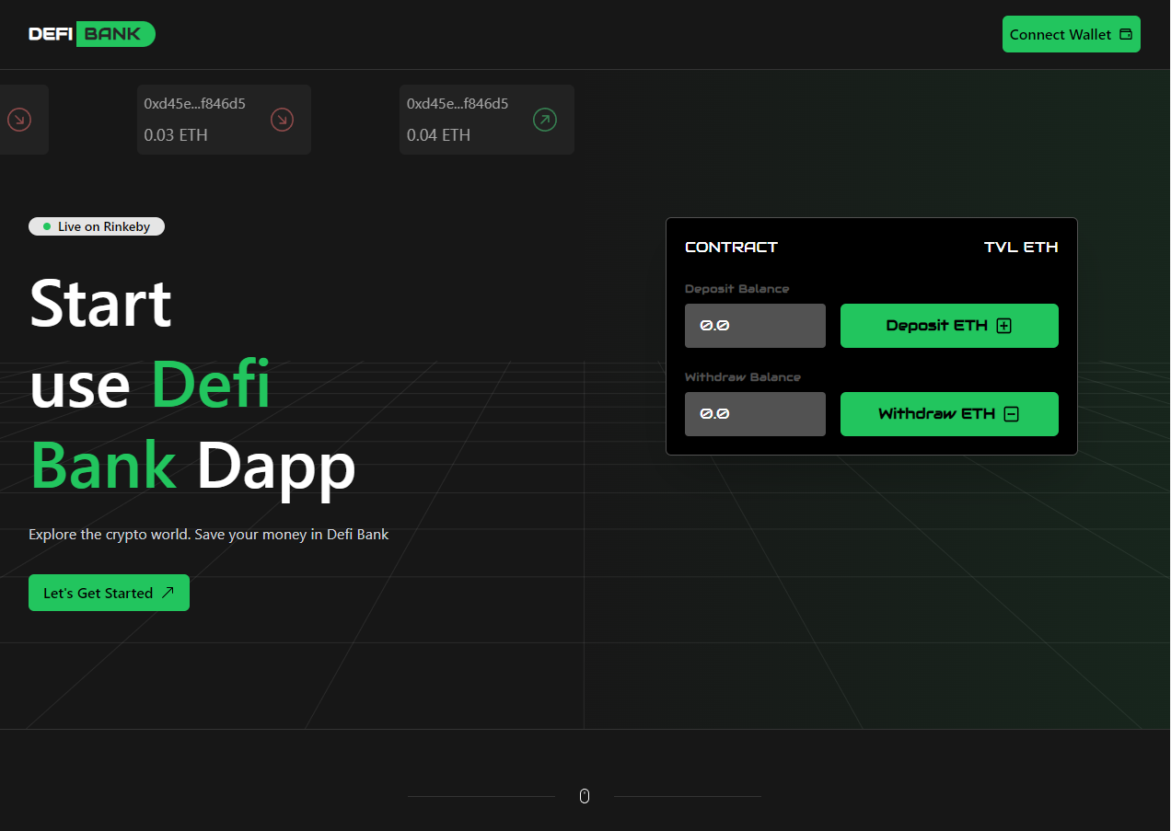
Task: Click the Deposit ETH button
Action: [949, 325]
